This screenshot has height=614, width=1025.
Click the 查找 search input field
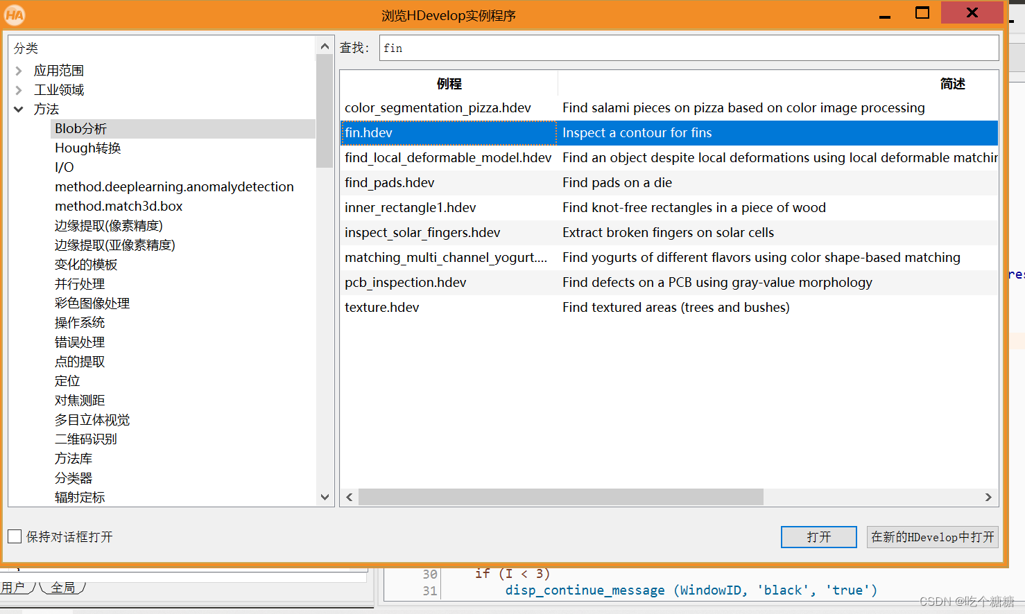click(x=689, y=48)
